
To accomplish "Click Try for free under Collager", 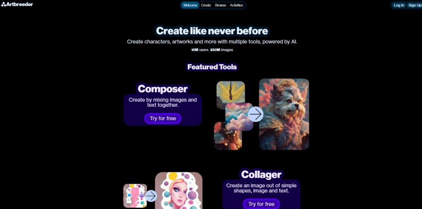I will point(261,204).
